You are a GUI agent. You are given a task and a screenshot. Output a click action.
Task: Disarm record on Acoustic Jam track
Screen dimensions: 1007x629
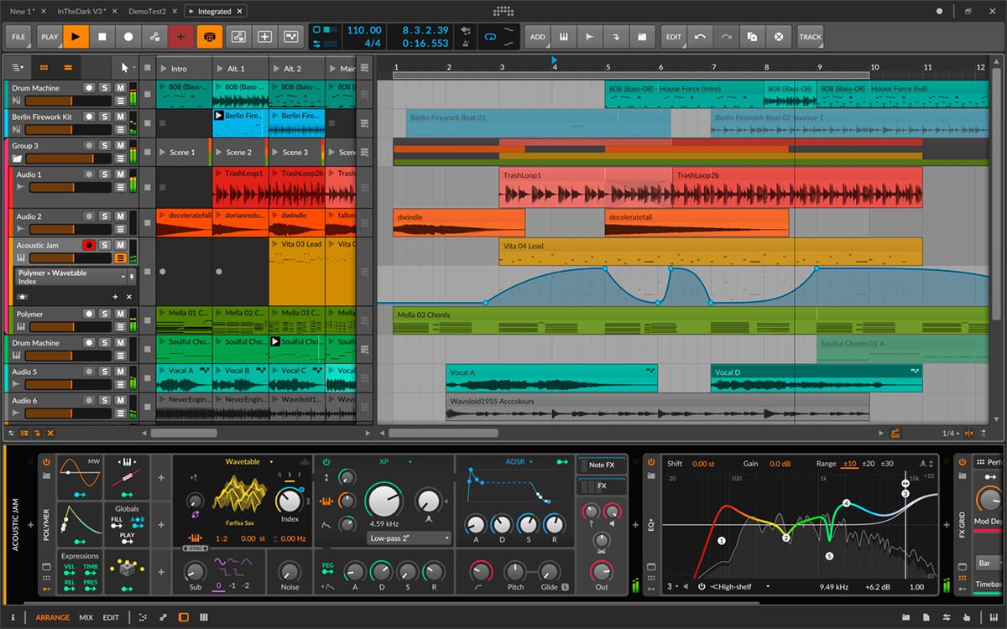pyautogui.click(x=89, y=245)
